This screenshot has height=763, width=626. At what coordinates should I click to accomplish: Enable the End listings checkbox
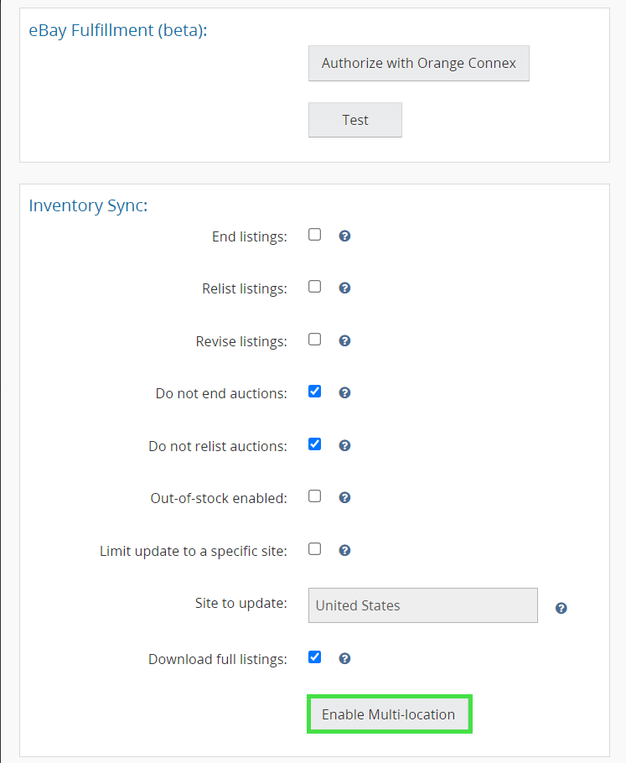pyautogui.click(x=315, y=235)
